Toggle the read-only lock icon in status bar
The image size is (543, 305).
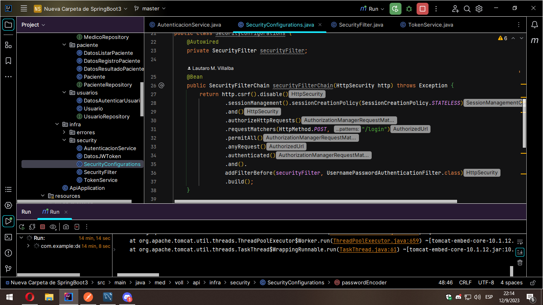coord(532,283)
